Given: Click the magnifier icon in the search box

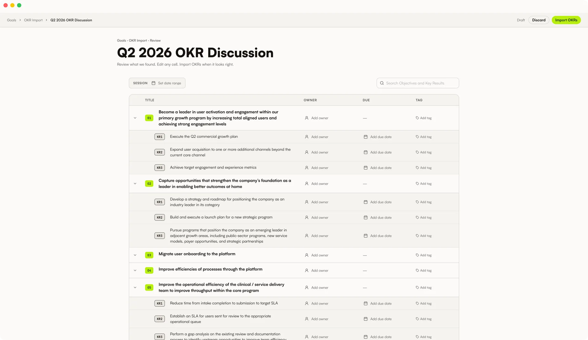Looking at the screenshot, I should point(382,83).
